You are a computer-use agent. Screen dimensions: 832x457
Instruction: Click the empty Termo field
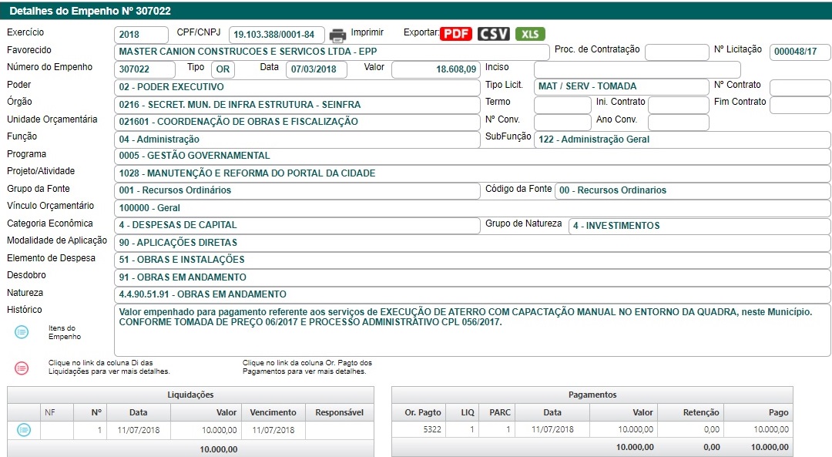coord(562,105)
